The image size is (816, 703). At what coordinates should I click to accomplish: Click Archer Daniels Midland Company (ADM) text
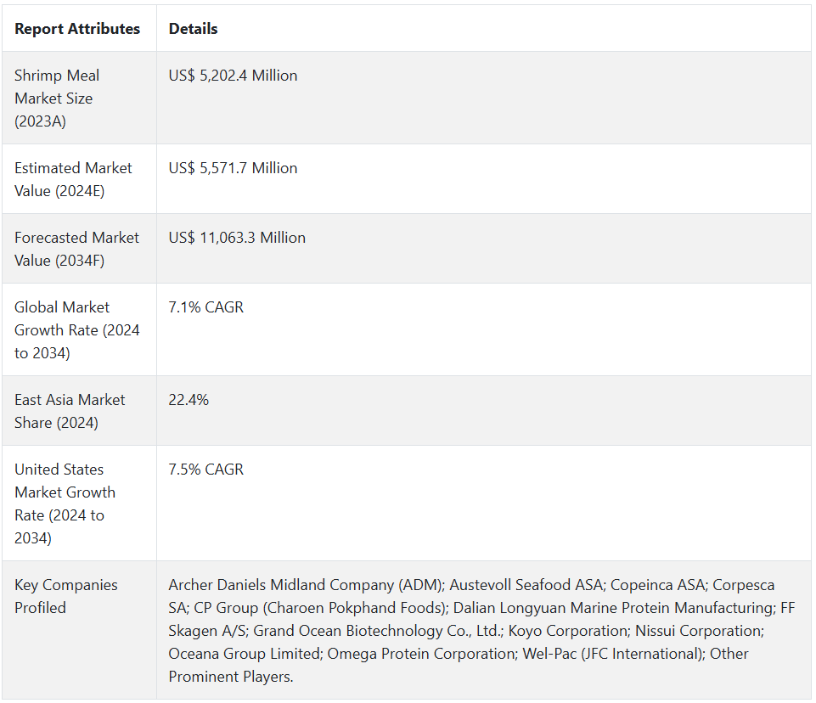pos(305,585)
